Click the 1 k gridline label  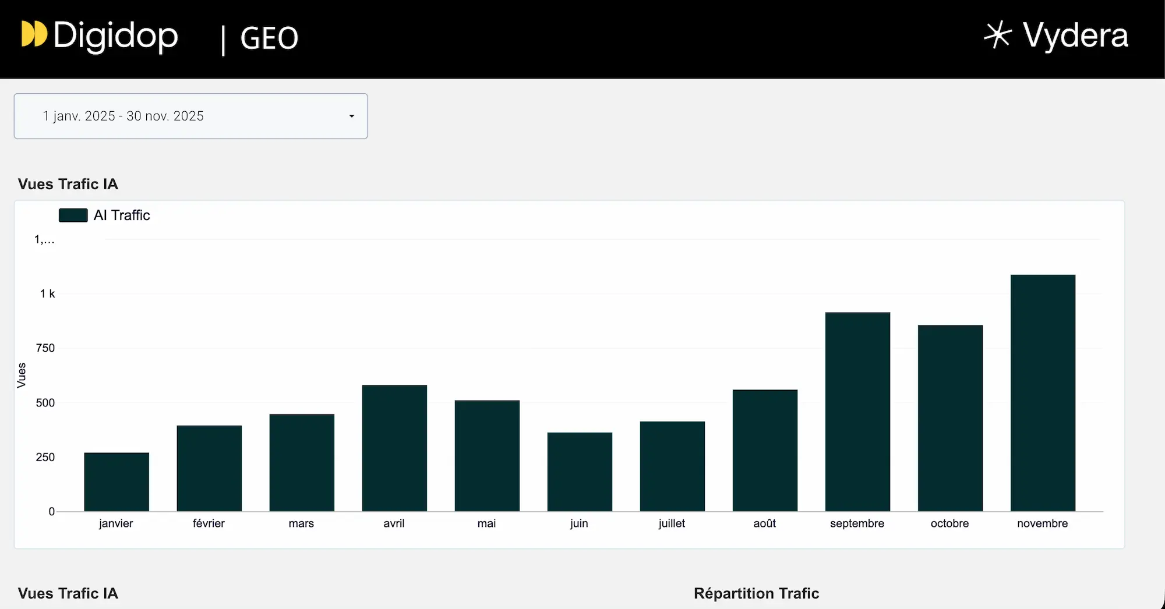click(47, 293)
